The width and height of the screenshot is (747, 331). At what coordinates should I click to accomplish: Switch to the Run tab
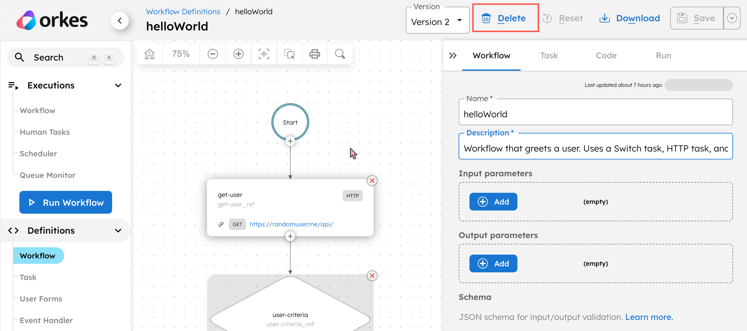(663, 56)
